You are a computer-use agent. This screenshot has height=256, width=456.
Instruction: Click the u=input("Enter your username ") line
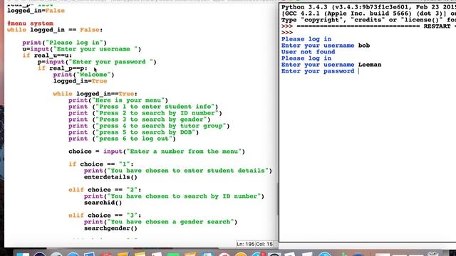[82, 49]
